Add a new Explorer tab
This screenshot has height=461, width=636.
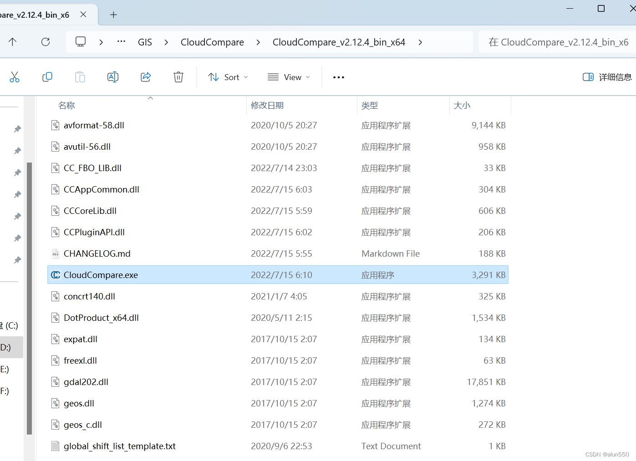(114, 15)
